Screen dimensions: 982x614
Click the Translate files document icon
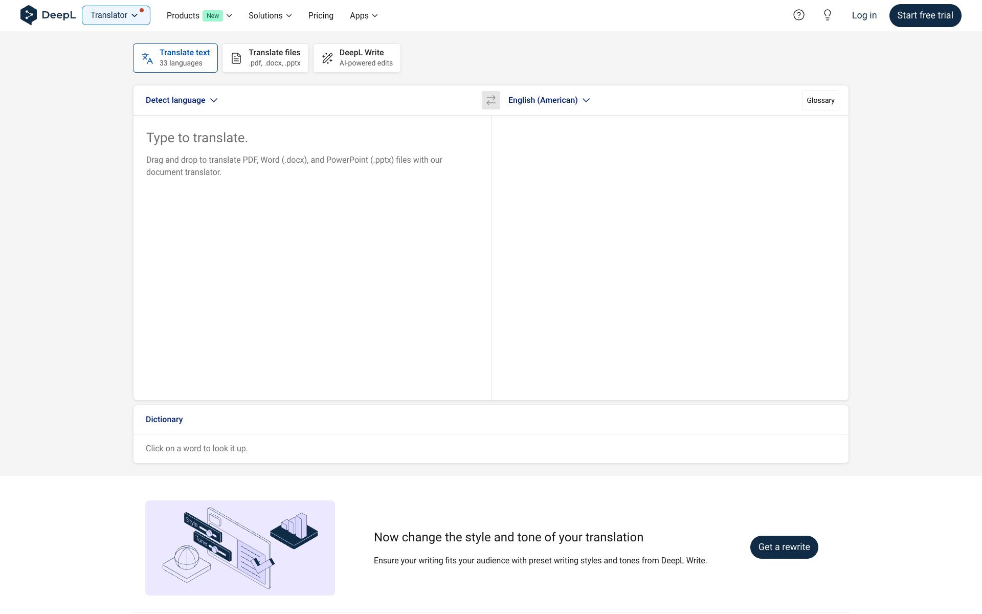(236, 58)
